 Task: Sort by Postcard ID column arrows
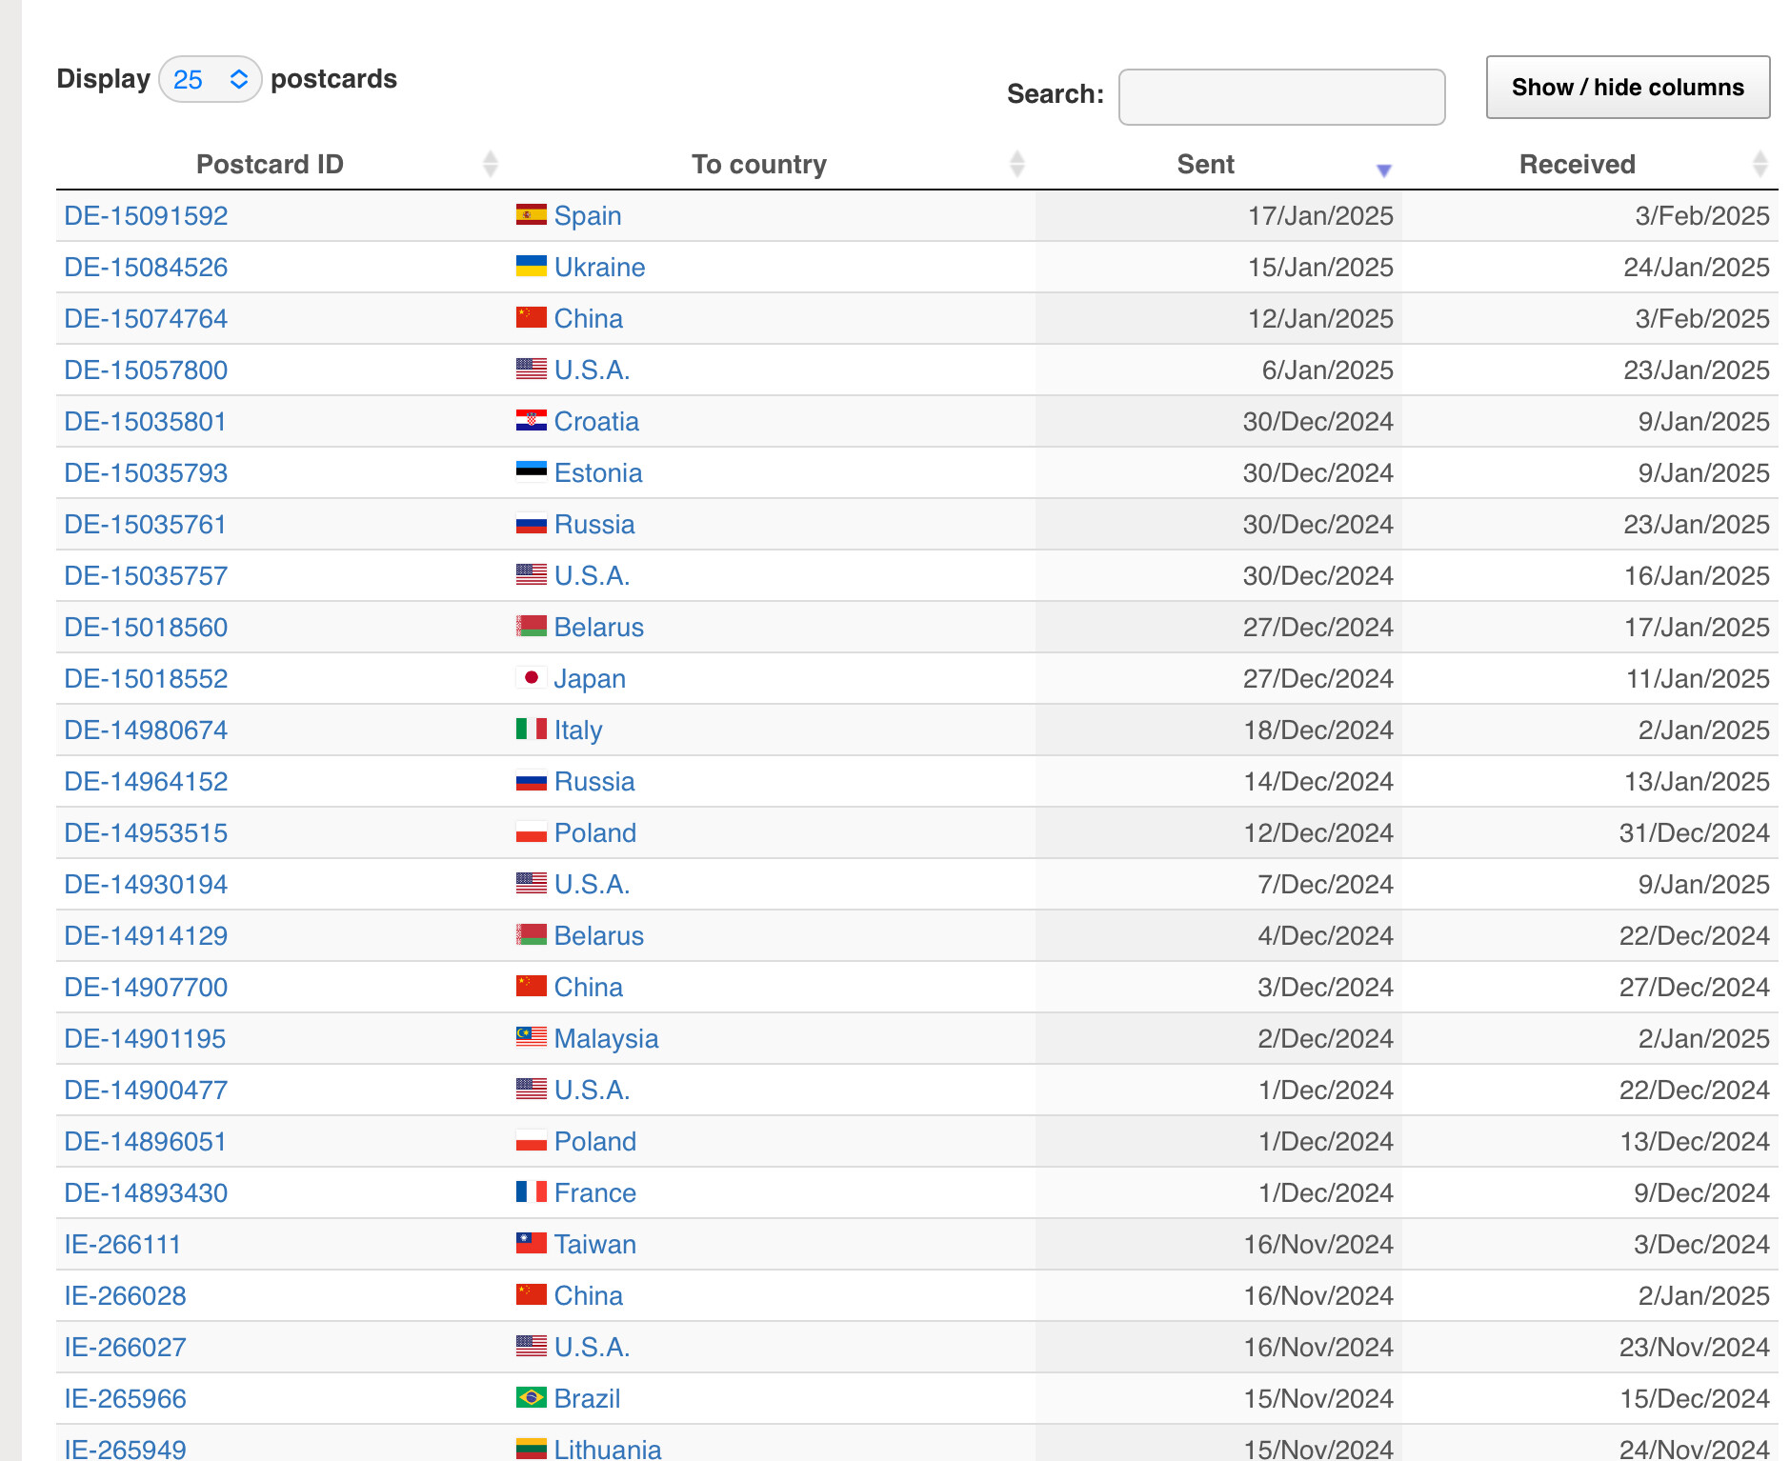point(491,164)
